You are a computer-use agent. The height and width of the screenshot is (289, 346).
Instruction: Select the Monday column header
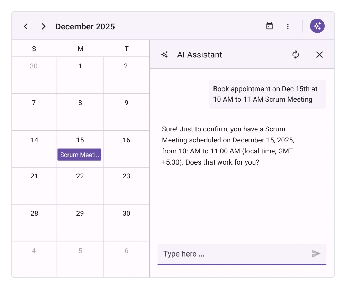click(80, 49)
